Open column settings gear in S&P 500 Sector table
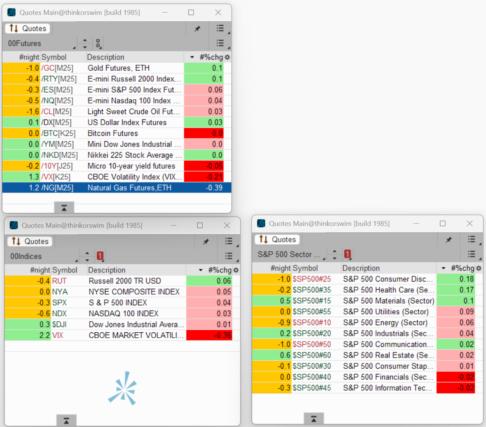486x427 pixels. point(479,268)
